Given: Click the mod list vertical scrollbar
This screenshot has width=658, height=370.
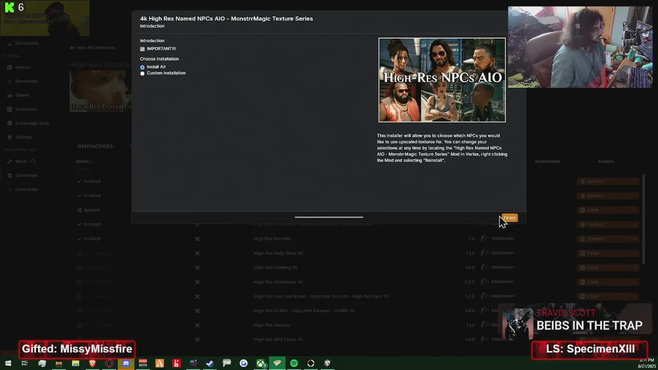Looking at the screenshot, I should click(x=643, y=220).
